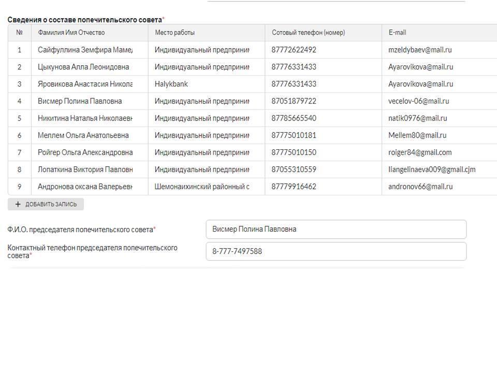Click the name cell Андронова оксана
The height and width of the screenshot is (373, 497).
(90, 187)
